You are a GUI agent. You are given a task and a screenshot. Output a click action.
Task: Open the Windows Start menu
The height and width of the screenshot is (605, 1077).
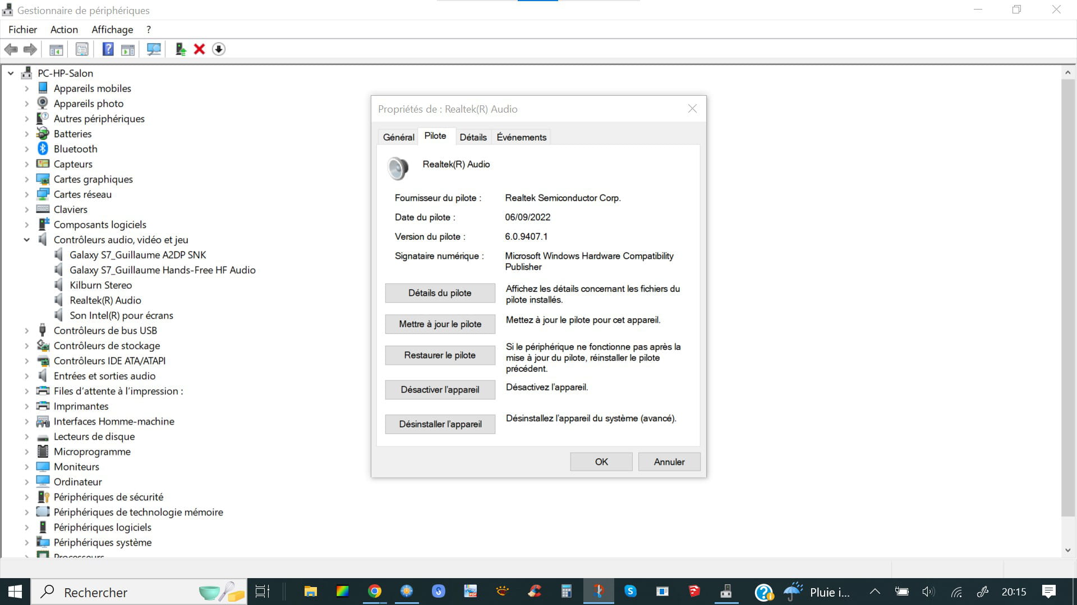[x=15, y=592]
